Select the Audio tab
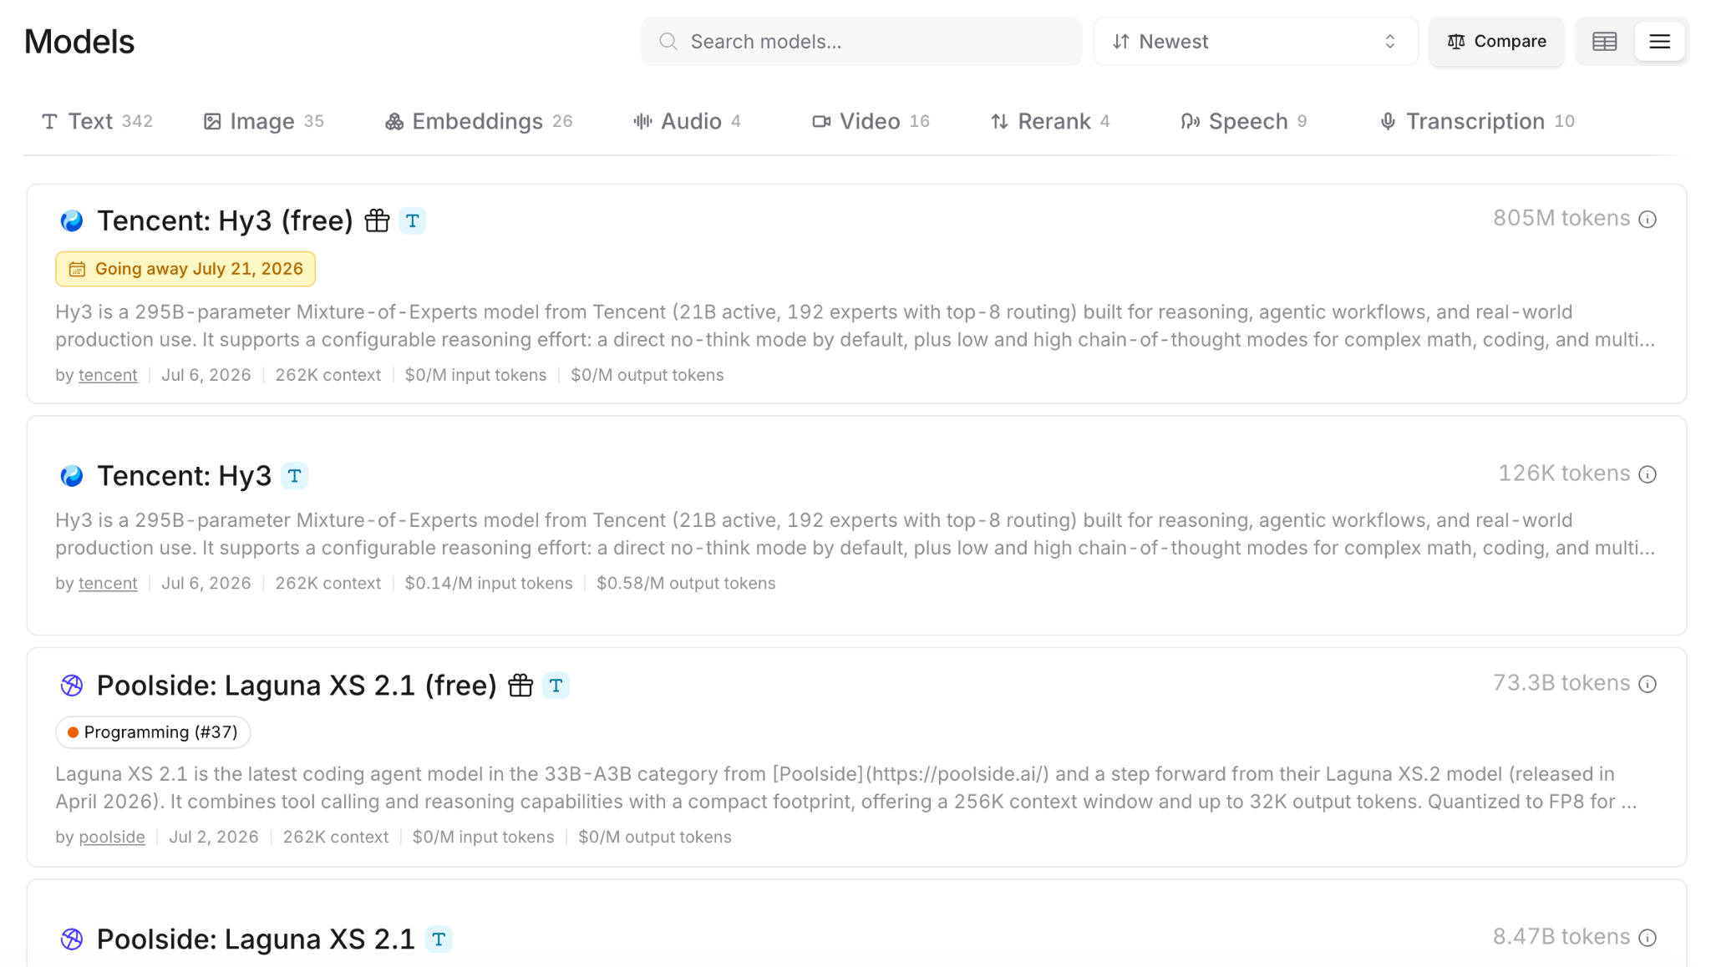The height and width of the screenshot is (967, 1711). pyautogui.click(x=687, y=121)
